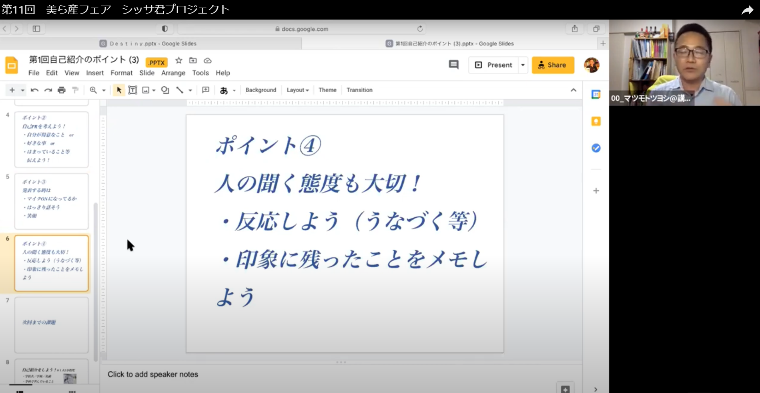Screen dimensions: 760x393
Task: Click the Present button
Action: click(x=493, y=65)
